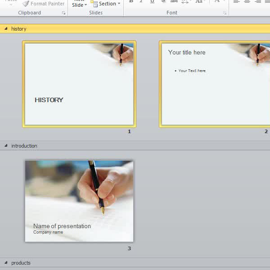Open the Clipboard dialog launcher

[63, 13]
